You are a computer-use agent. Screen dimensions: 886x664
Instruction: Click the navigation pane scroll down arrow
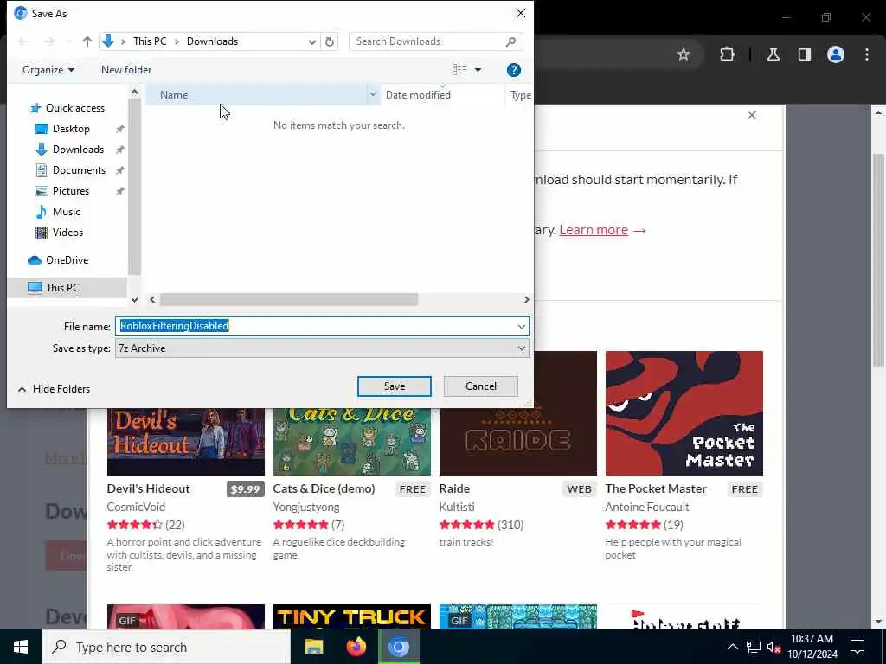pyautogui.click(x=134, y=299)
